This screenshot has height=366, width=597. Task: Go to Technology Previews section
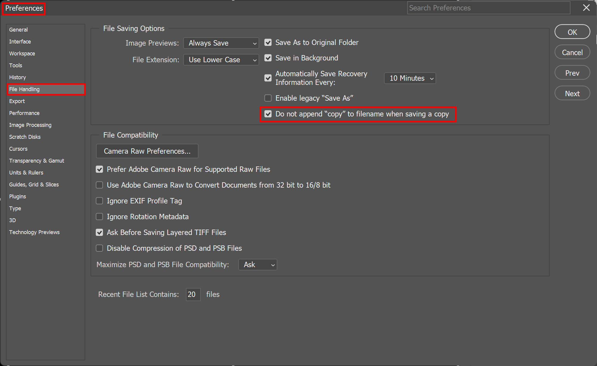coord(34,232)
